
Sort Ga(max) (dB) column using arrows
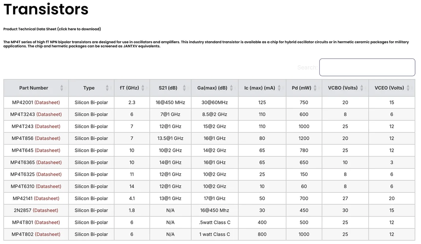tap(231, 88)
